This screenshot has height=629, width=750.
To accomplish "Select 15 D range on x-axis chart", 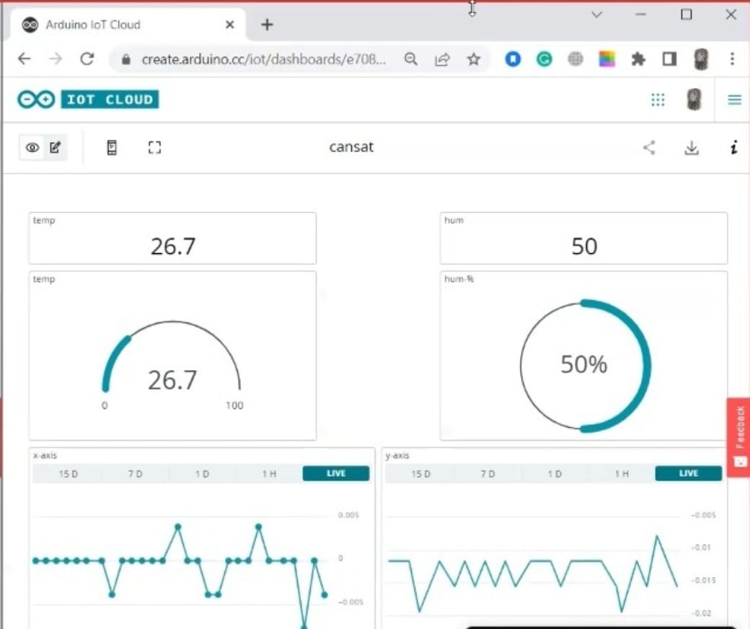I will tap(68, 473).
